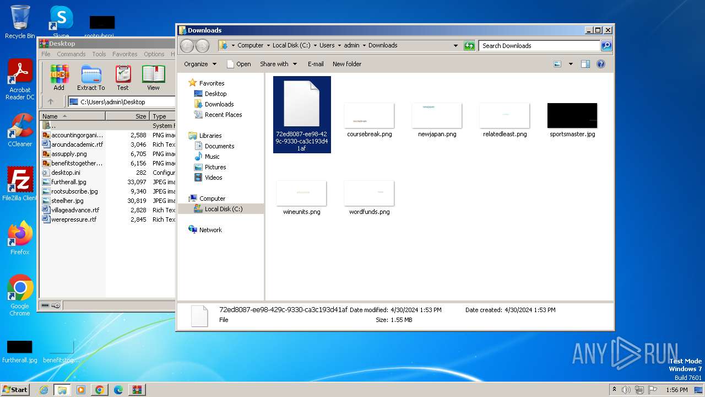
Task: Click the Start button
Action: coord(15,390)
